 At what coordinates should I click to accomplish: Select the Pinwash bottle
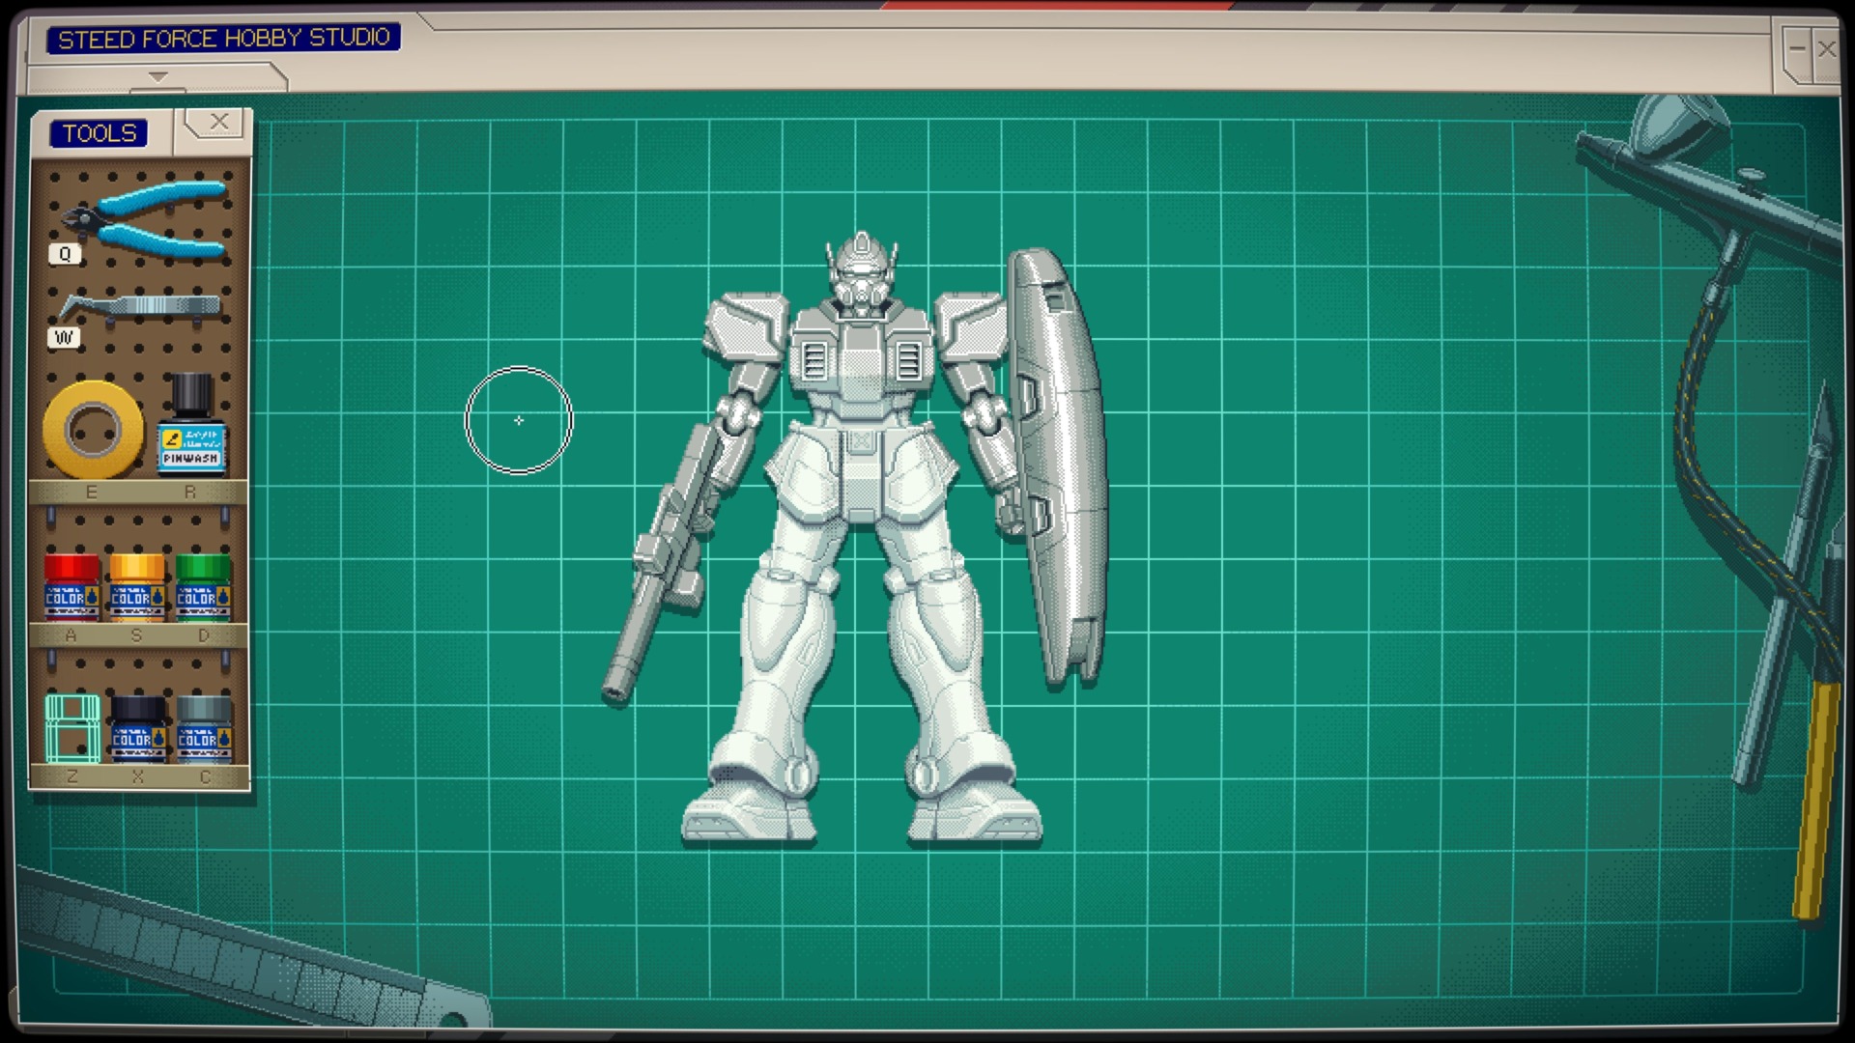click(x=190, y=435)
